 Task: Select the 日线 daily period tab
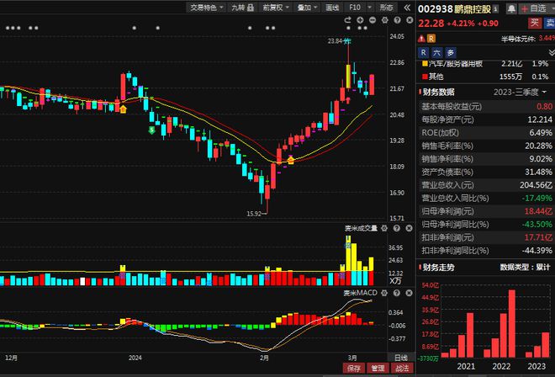point(400,358)
